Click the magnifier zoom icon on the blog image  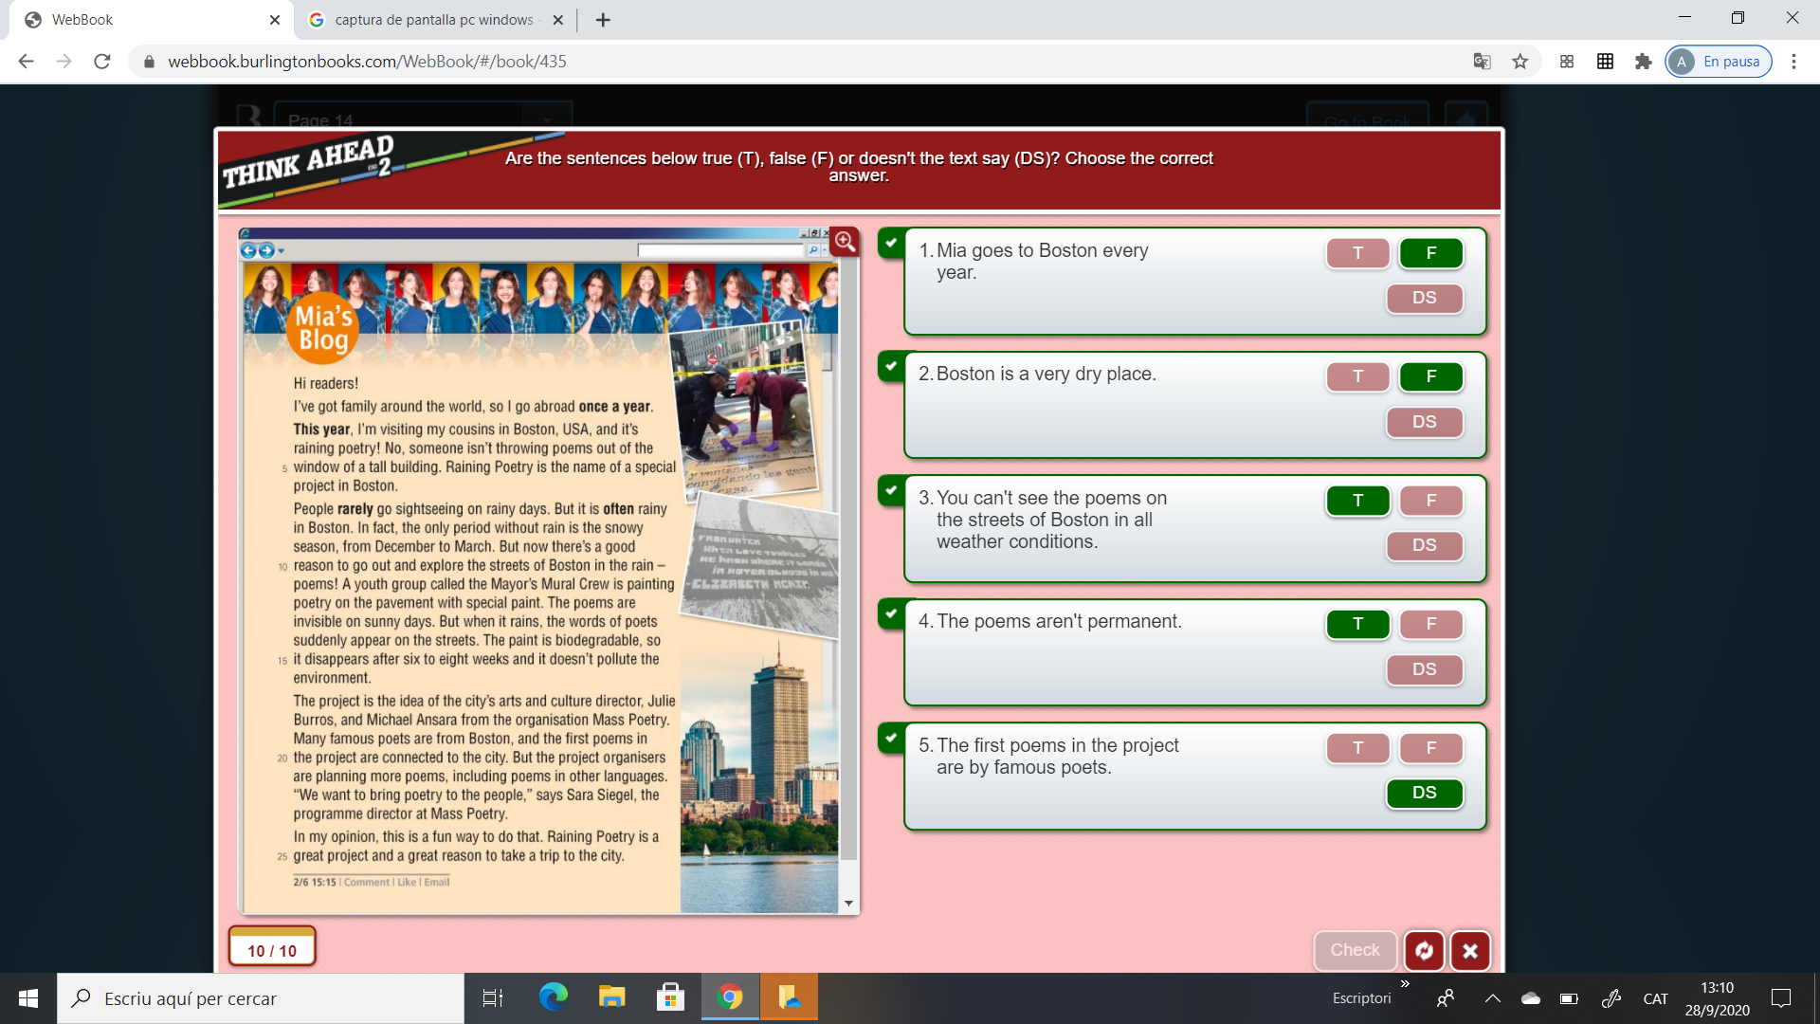845,242
